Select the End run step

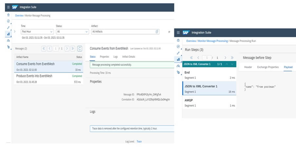(x=209, y=75)
